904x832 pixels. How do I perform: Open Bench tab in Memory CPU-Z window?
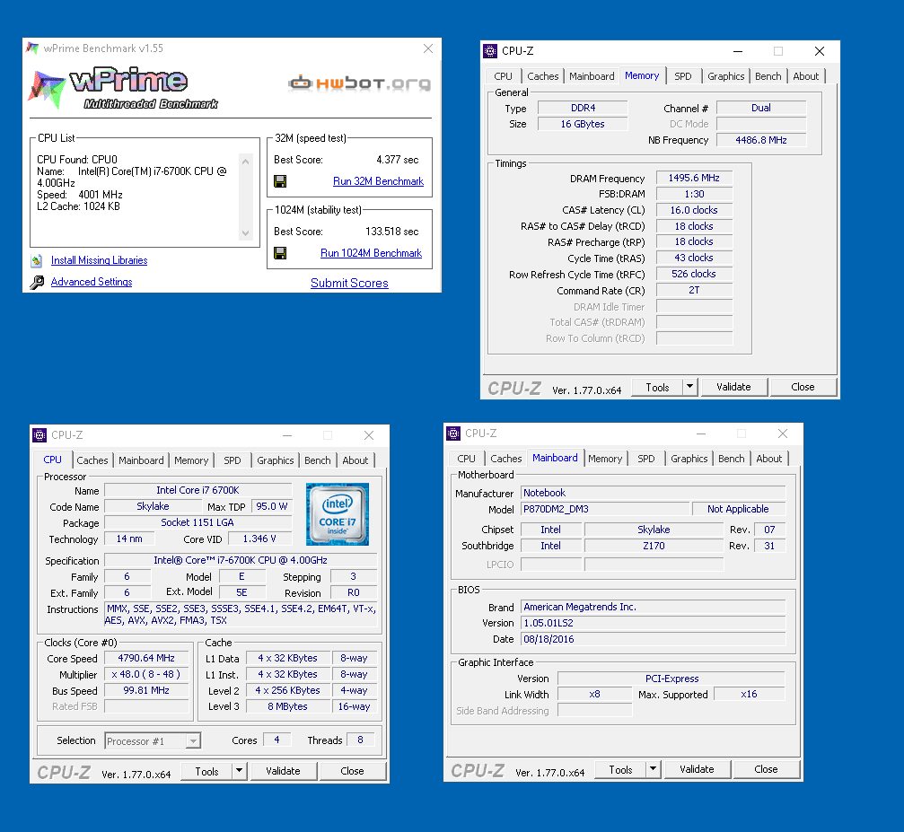[x=768, y=76]
